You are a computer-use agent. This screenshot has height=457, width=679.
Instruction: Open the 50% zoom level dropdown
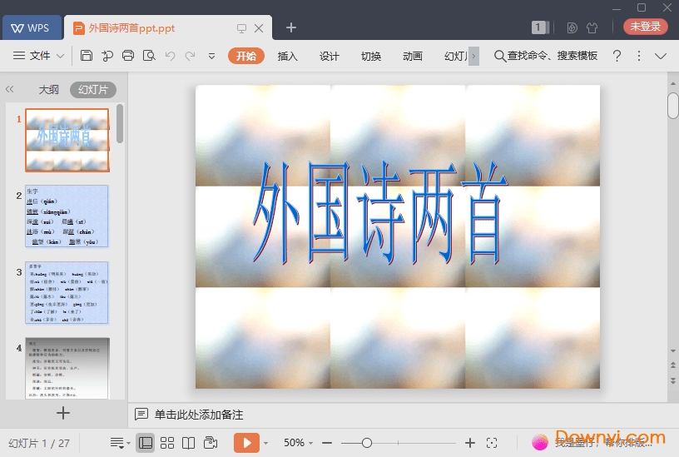click(299, 443)
